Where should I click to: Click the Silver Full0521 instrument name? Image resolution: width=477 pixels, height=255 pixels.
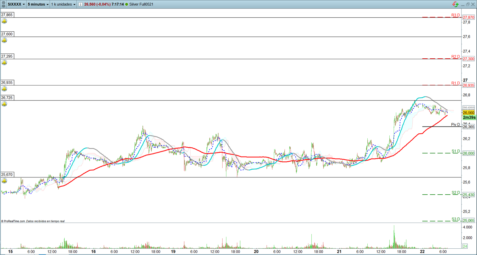point(141,4)
